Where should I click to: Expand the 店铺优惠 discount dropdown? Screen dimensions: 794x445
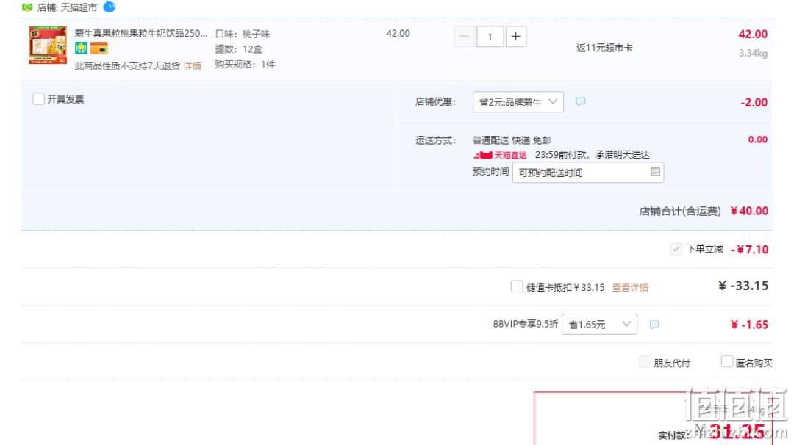518,101
